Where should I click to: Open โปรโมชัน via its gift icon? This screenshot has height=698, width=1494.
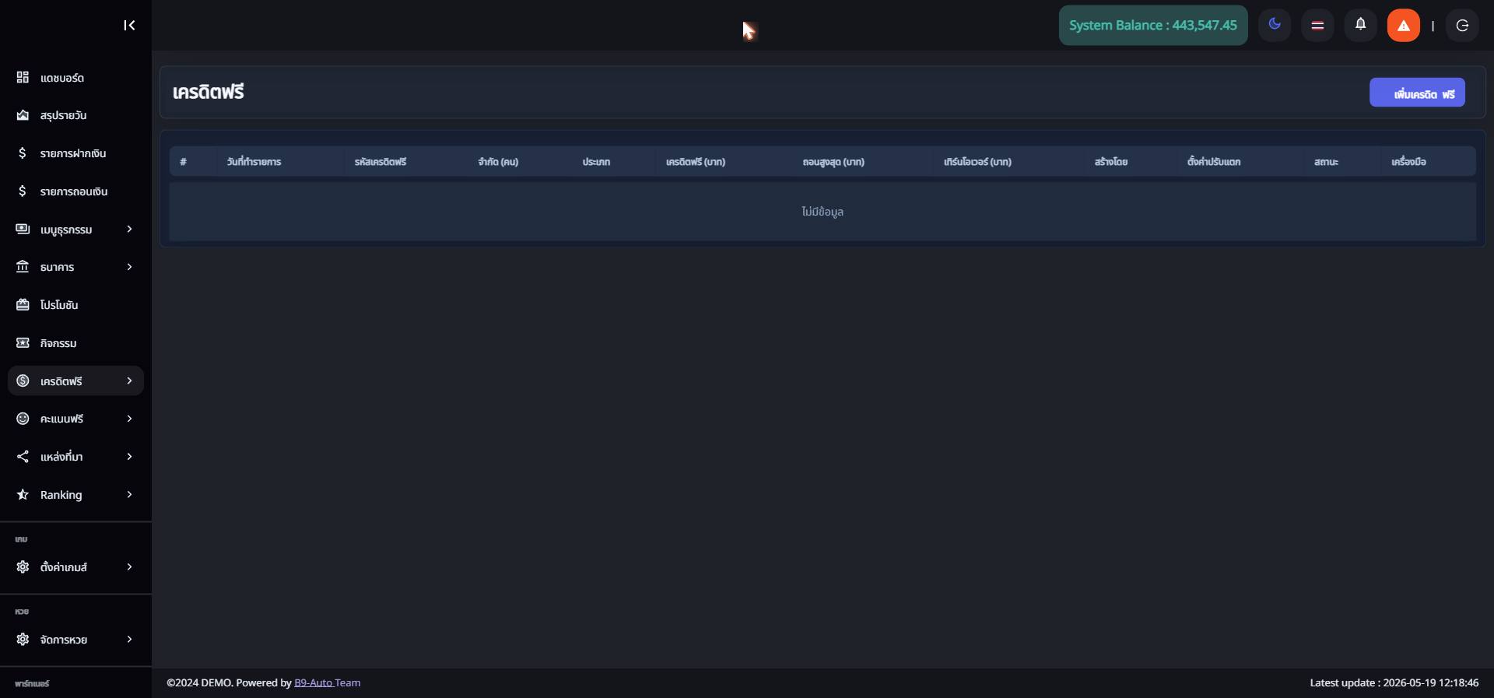[23, 305]
